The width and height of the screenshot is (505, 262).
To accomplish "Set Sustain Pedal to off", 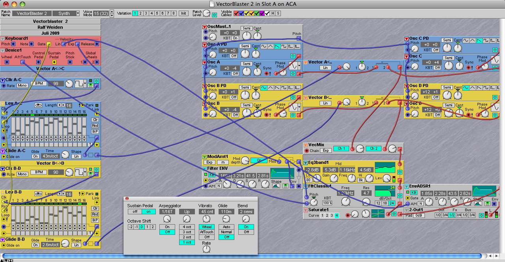I will coord(135,212).
